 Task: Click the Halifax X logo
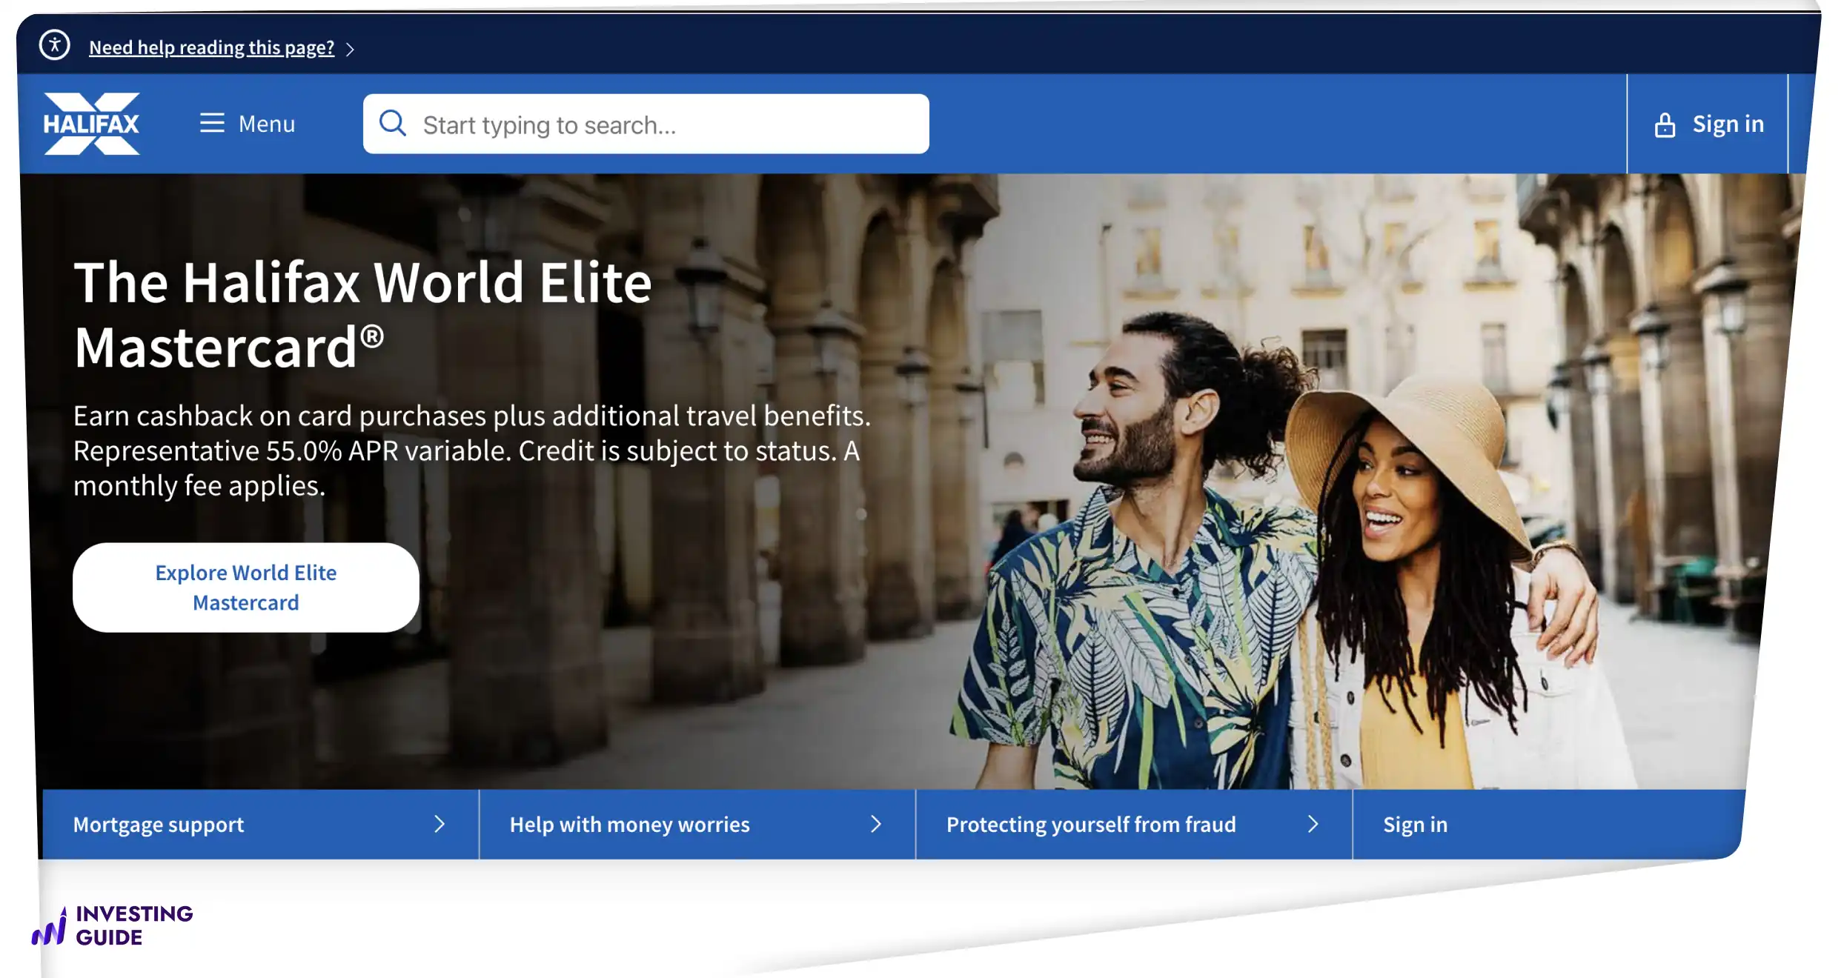pos(91,124)
